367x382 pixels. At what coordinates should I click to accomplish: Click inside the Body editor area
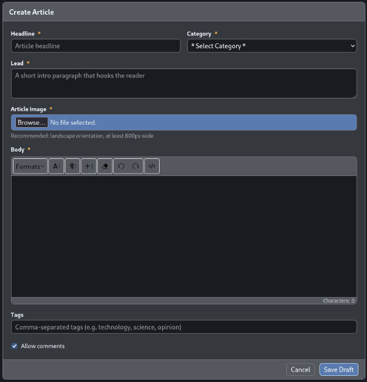[183, 236]
